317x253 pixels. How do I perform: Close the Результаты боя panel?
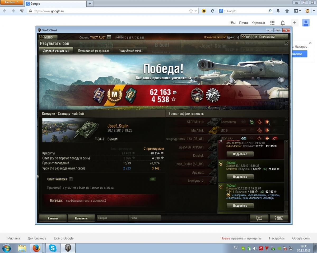click(x=286, y=43)
